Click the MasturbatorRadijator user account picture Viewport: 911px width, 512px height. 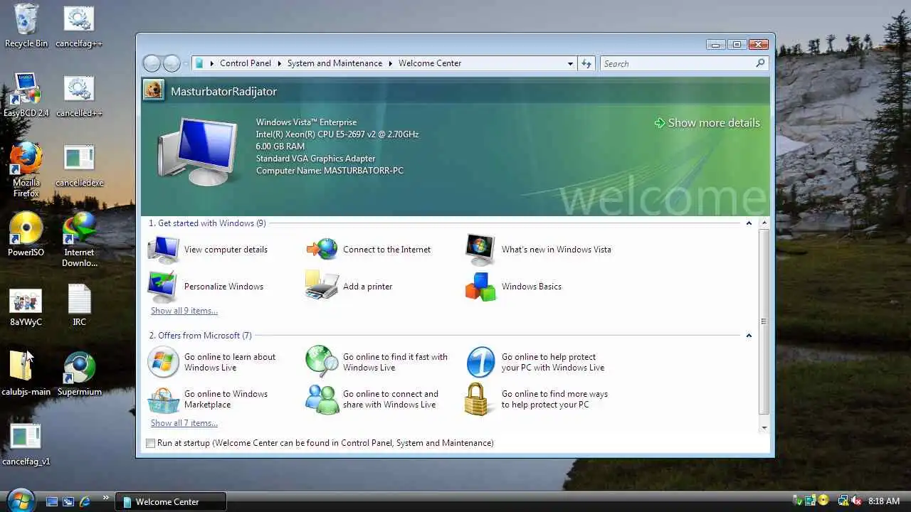coord(153,90)
